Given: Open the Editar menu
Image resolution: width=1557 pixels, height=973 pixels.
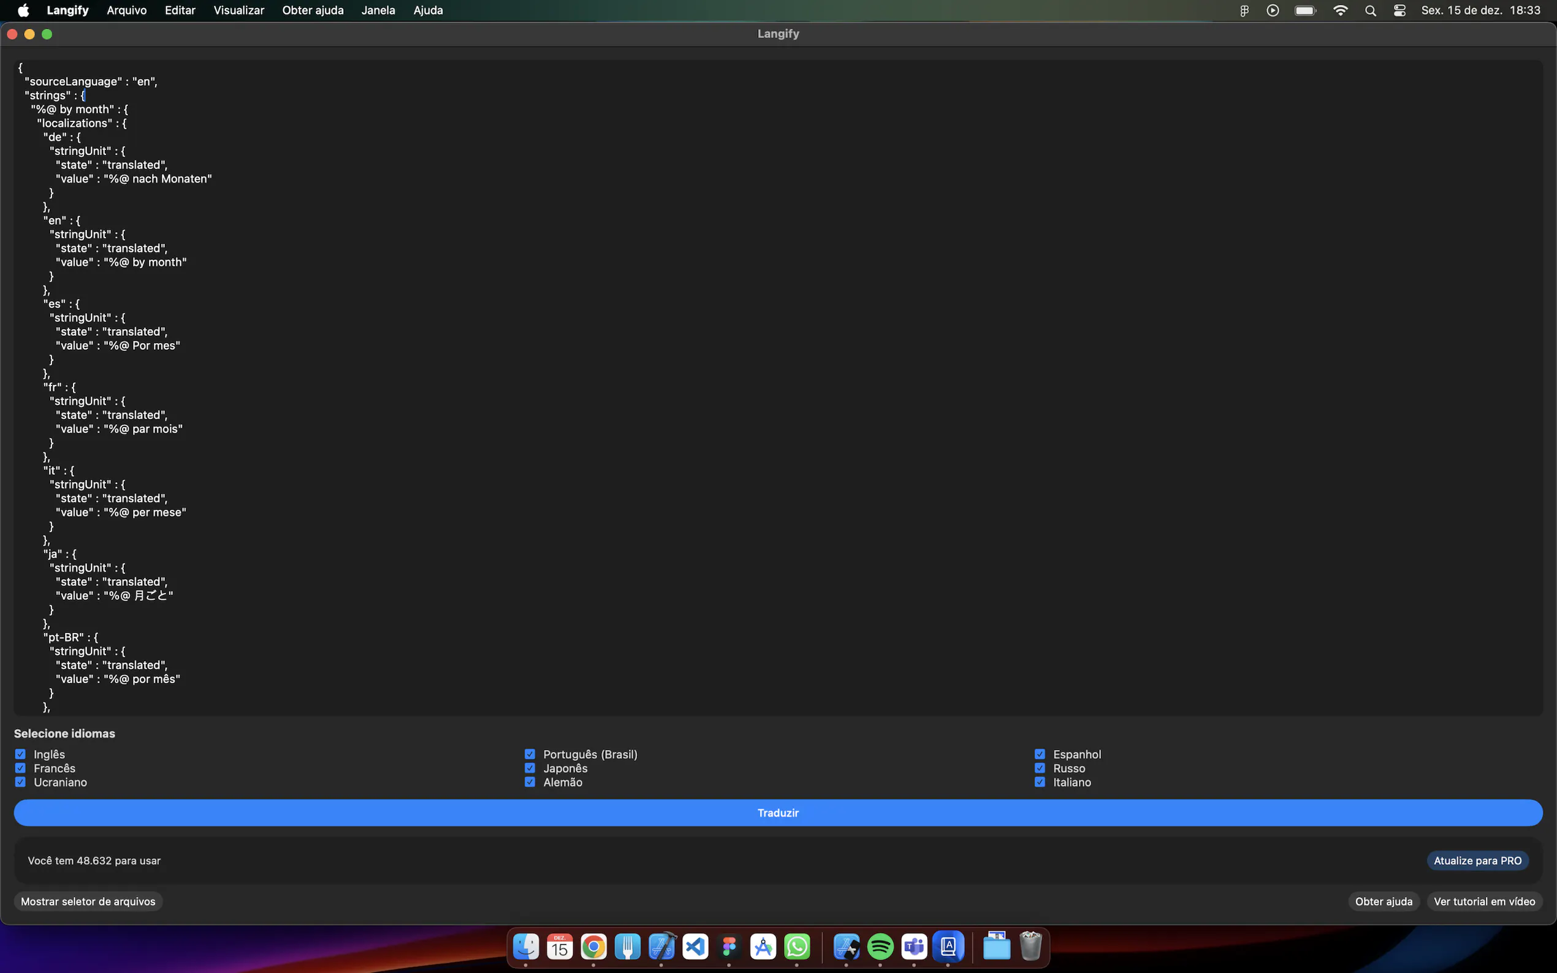Looking at the screenshot, I should [x=180, y=10].
